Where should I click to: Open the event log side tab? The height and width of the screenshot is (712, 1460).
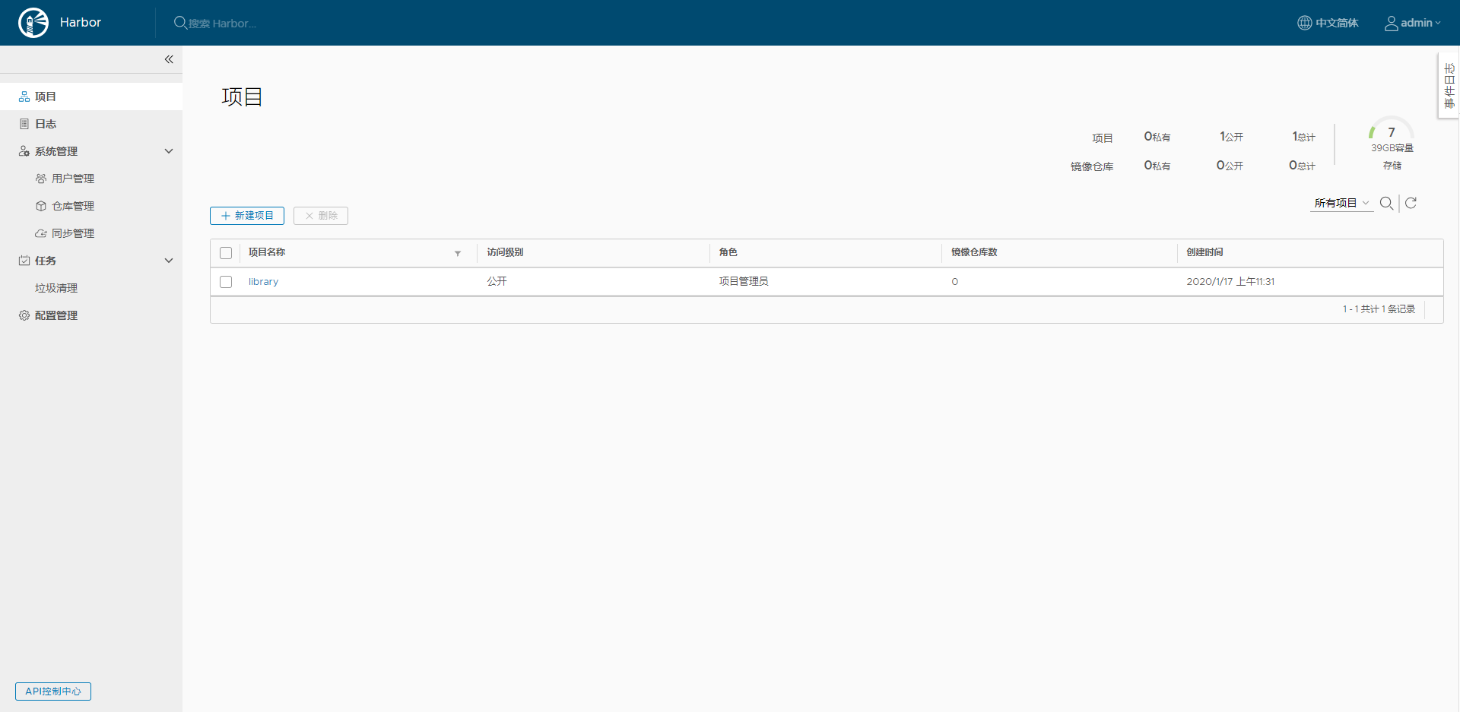(x=1449, y=86)
